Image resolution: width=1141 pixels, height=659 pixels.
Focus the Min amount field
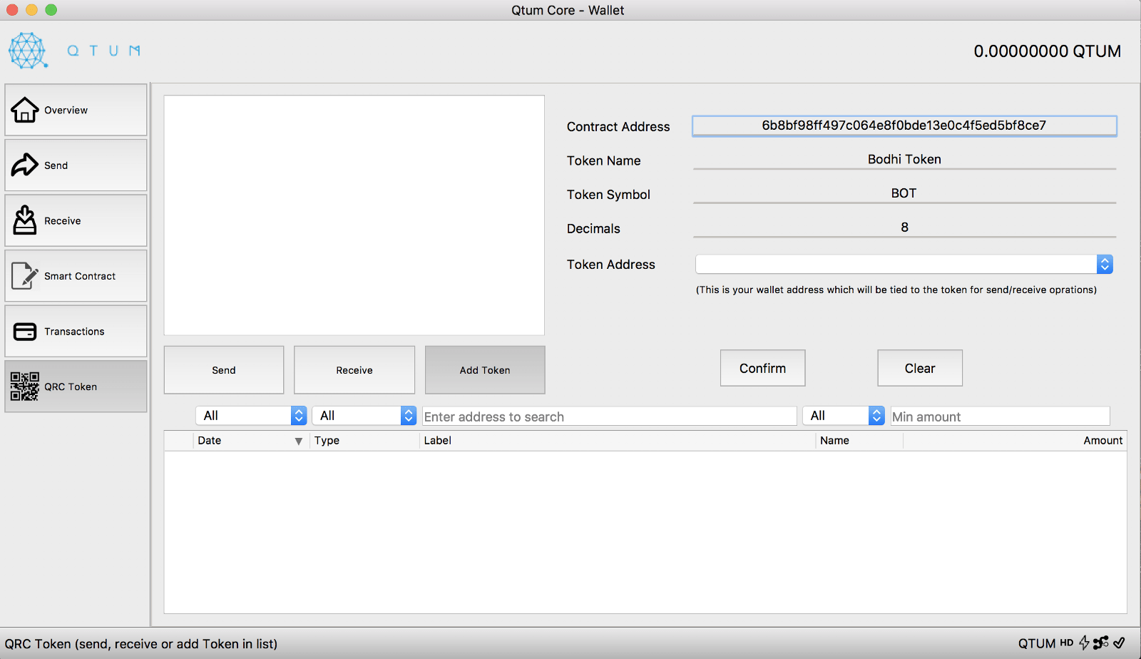click(x=1001, y=417)
